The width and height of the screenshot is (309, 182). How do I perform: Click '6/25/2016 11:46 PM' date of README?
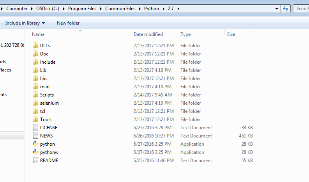154,160
